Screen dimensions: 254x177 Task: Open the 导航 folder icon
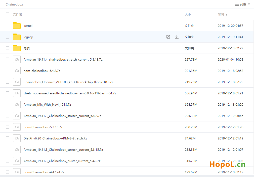tap(17, 48)
